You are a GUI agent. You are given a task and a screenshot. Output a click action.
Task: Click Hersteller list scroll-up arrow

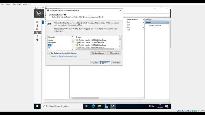[x=73, y=37]
